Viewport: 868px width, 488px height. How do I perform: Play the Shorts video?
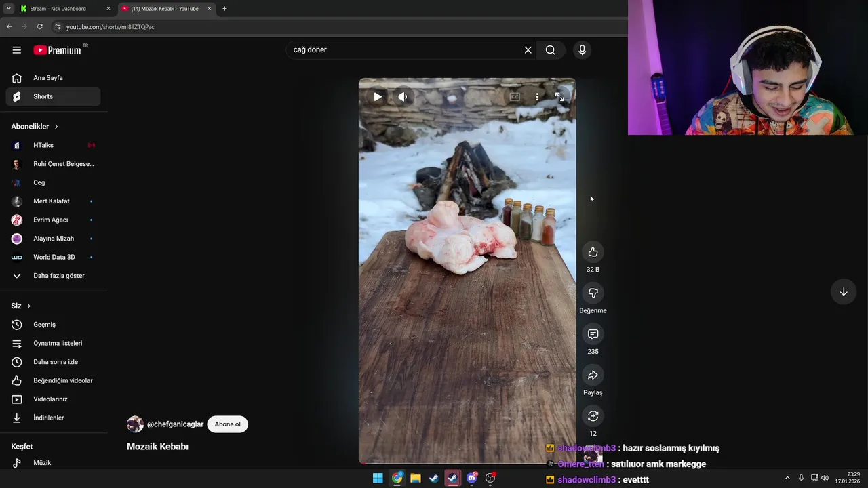pyautogui.click(x=377, y=97)
